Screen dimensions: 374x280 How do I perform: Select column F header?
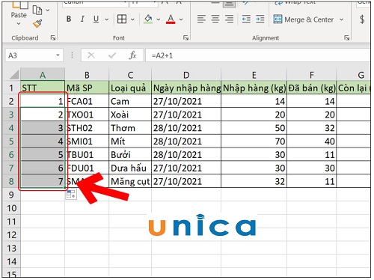[x=312, y=75]
